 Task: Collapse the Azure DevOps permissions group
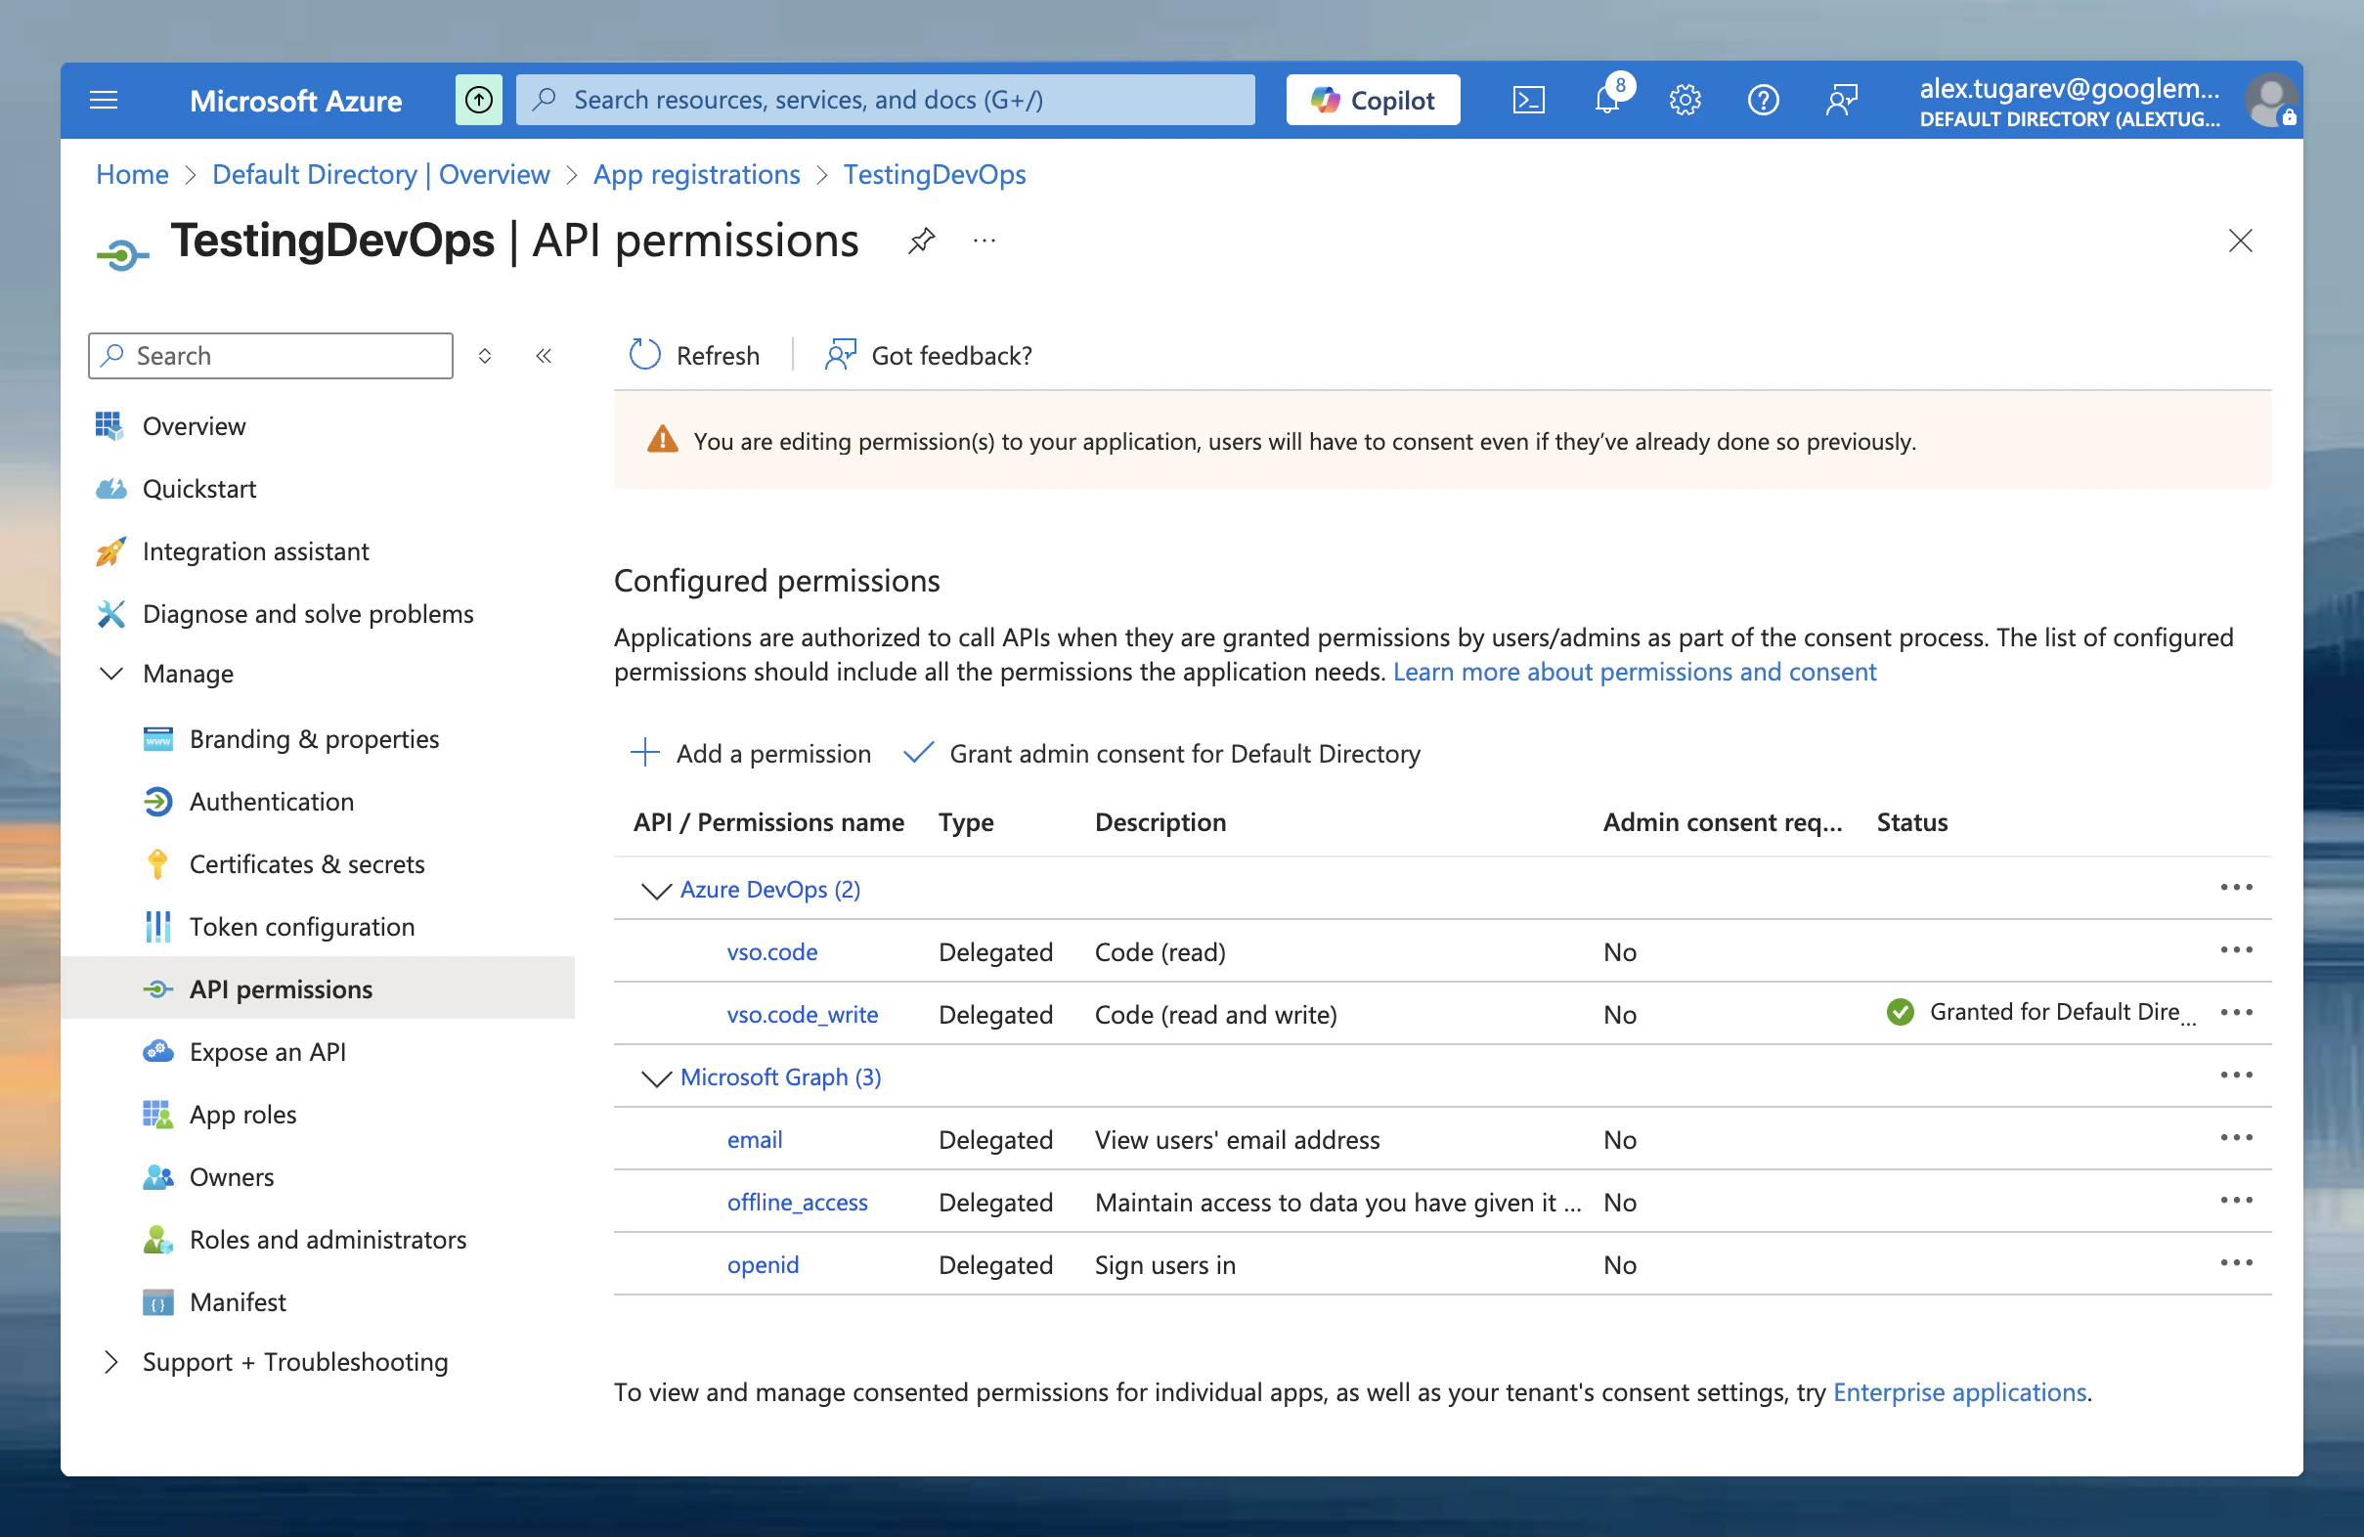(x=656, y=890)
